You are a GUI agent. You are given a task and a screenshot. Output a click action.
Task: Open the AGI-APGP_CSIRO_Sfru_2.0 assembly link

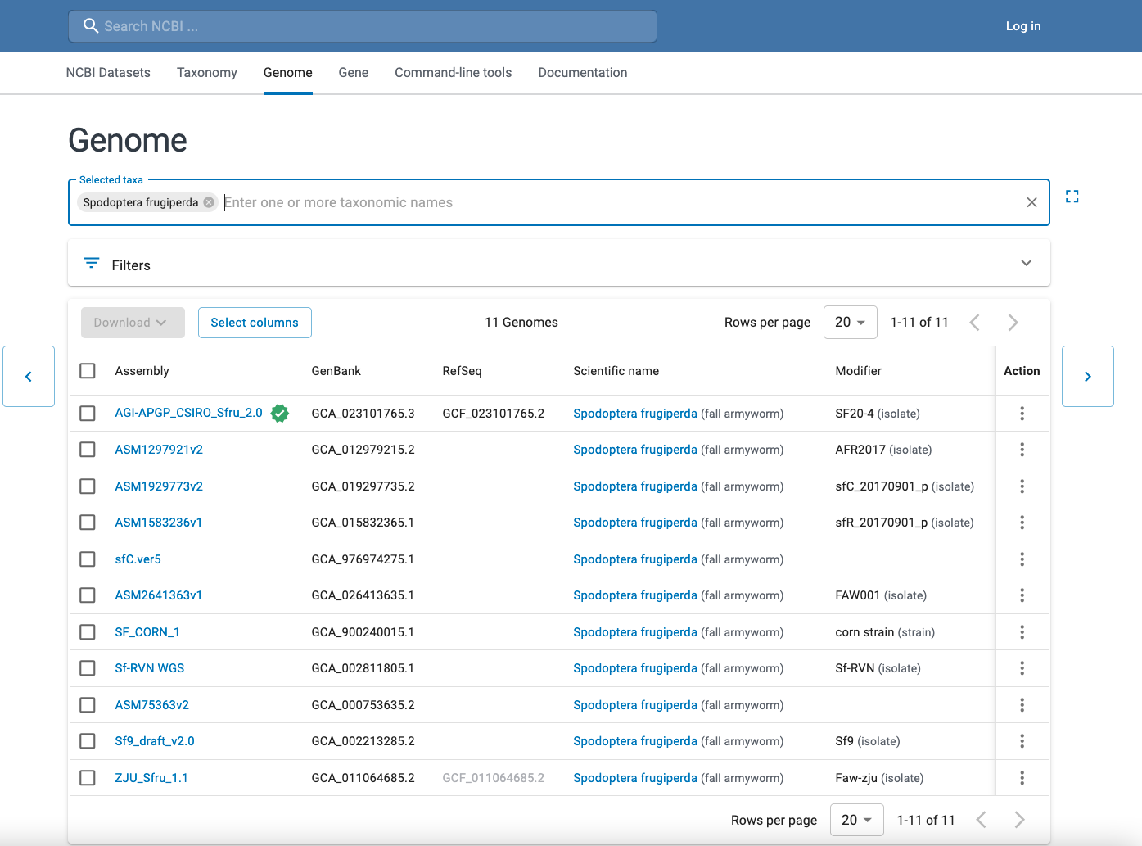pos(188,413)
